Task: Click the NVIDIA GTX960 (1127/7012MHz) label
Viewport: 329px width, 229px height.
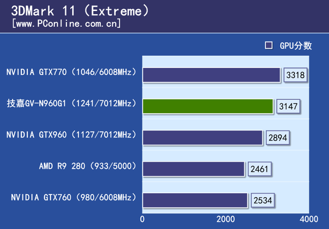Action: (x=71, y=135)
